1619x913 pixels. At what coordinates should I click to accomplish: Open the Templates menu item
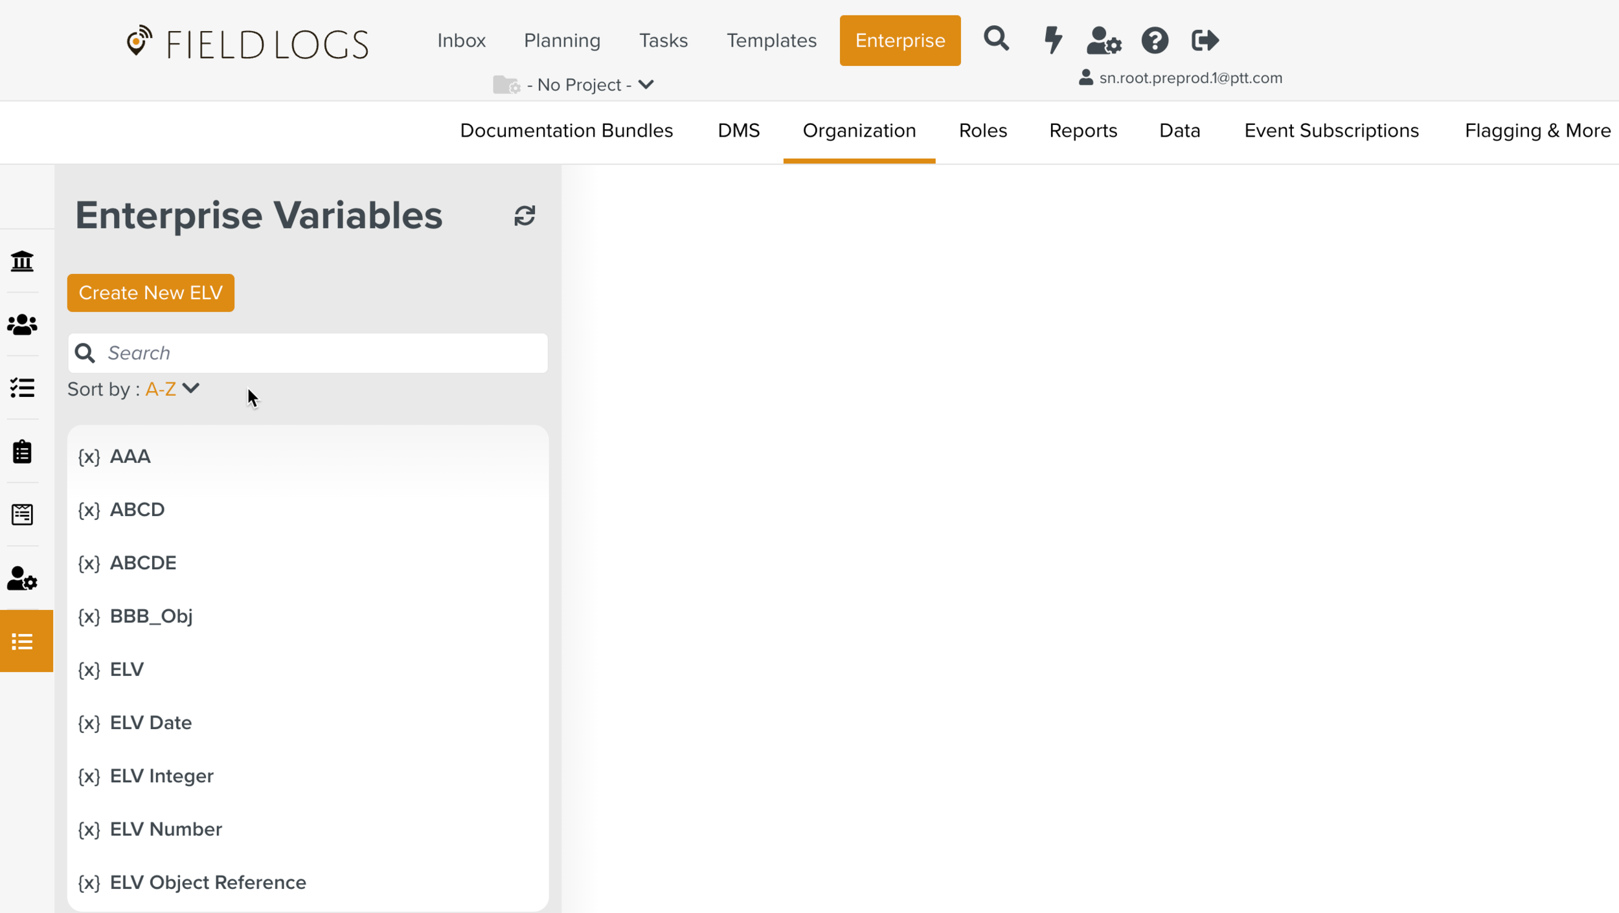771,40
